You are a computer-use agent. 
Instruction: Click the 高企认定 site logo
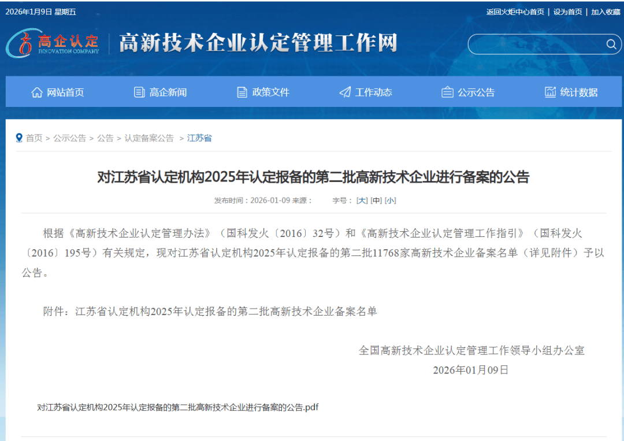[53, 43]
